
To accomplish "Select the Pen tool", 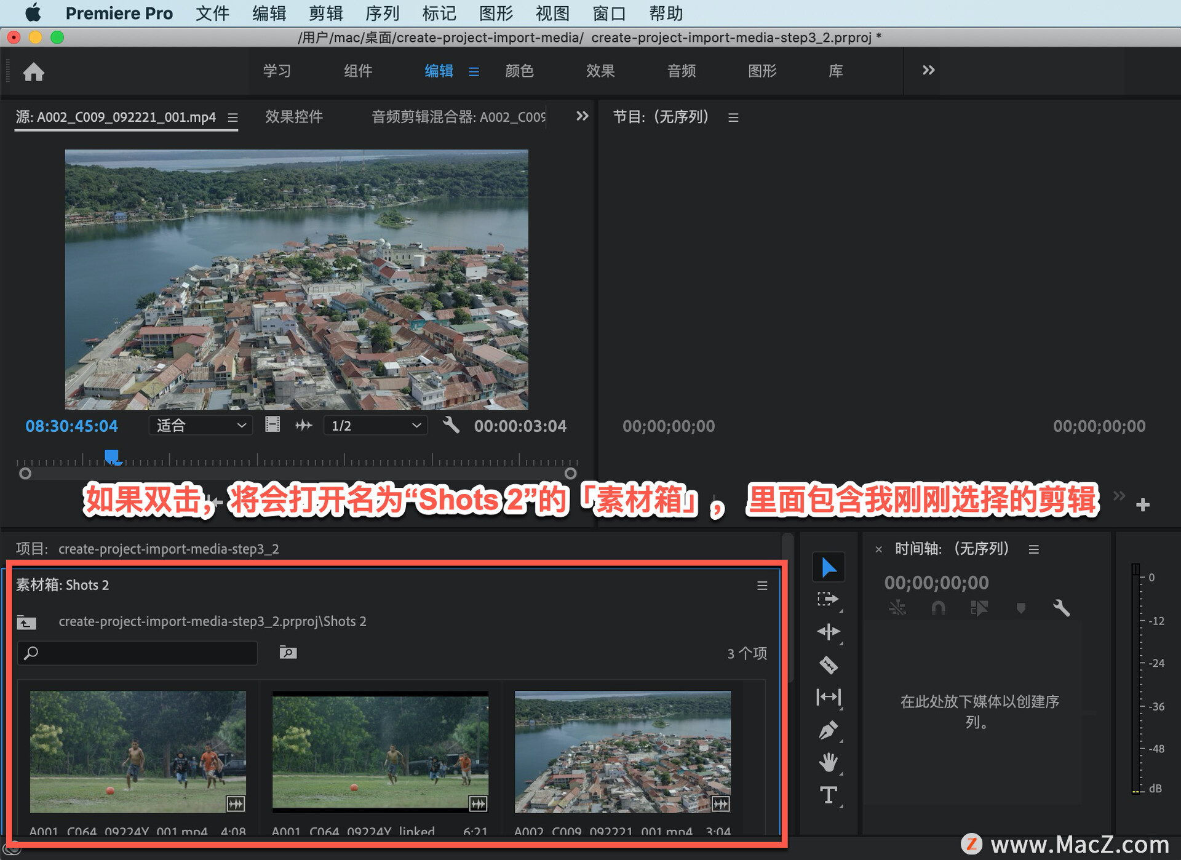I will tap(828, 730).
